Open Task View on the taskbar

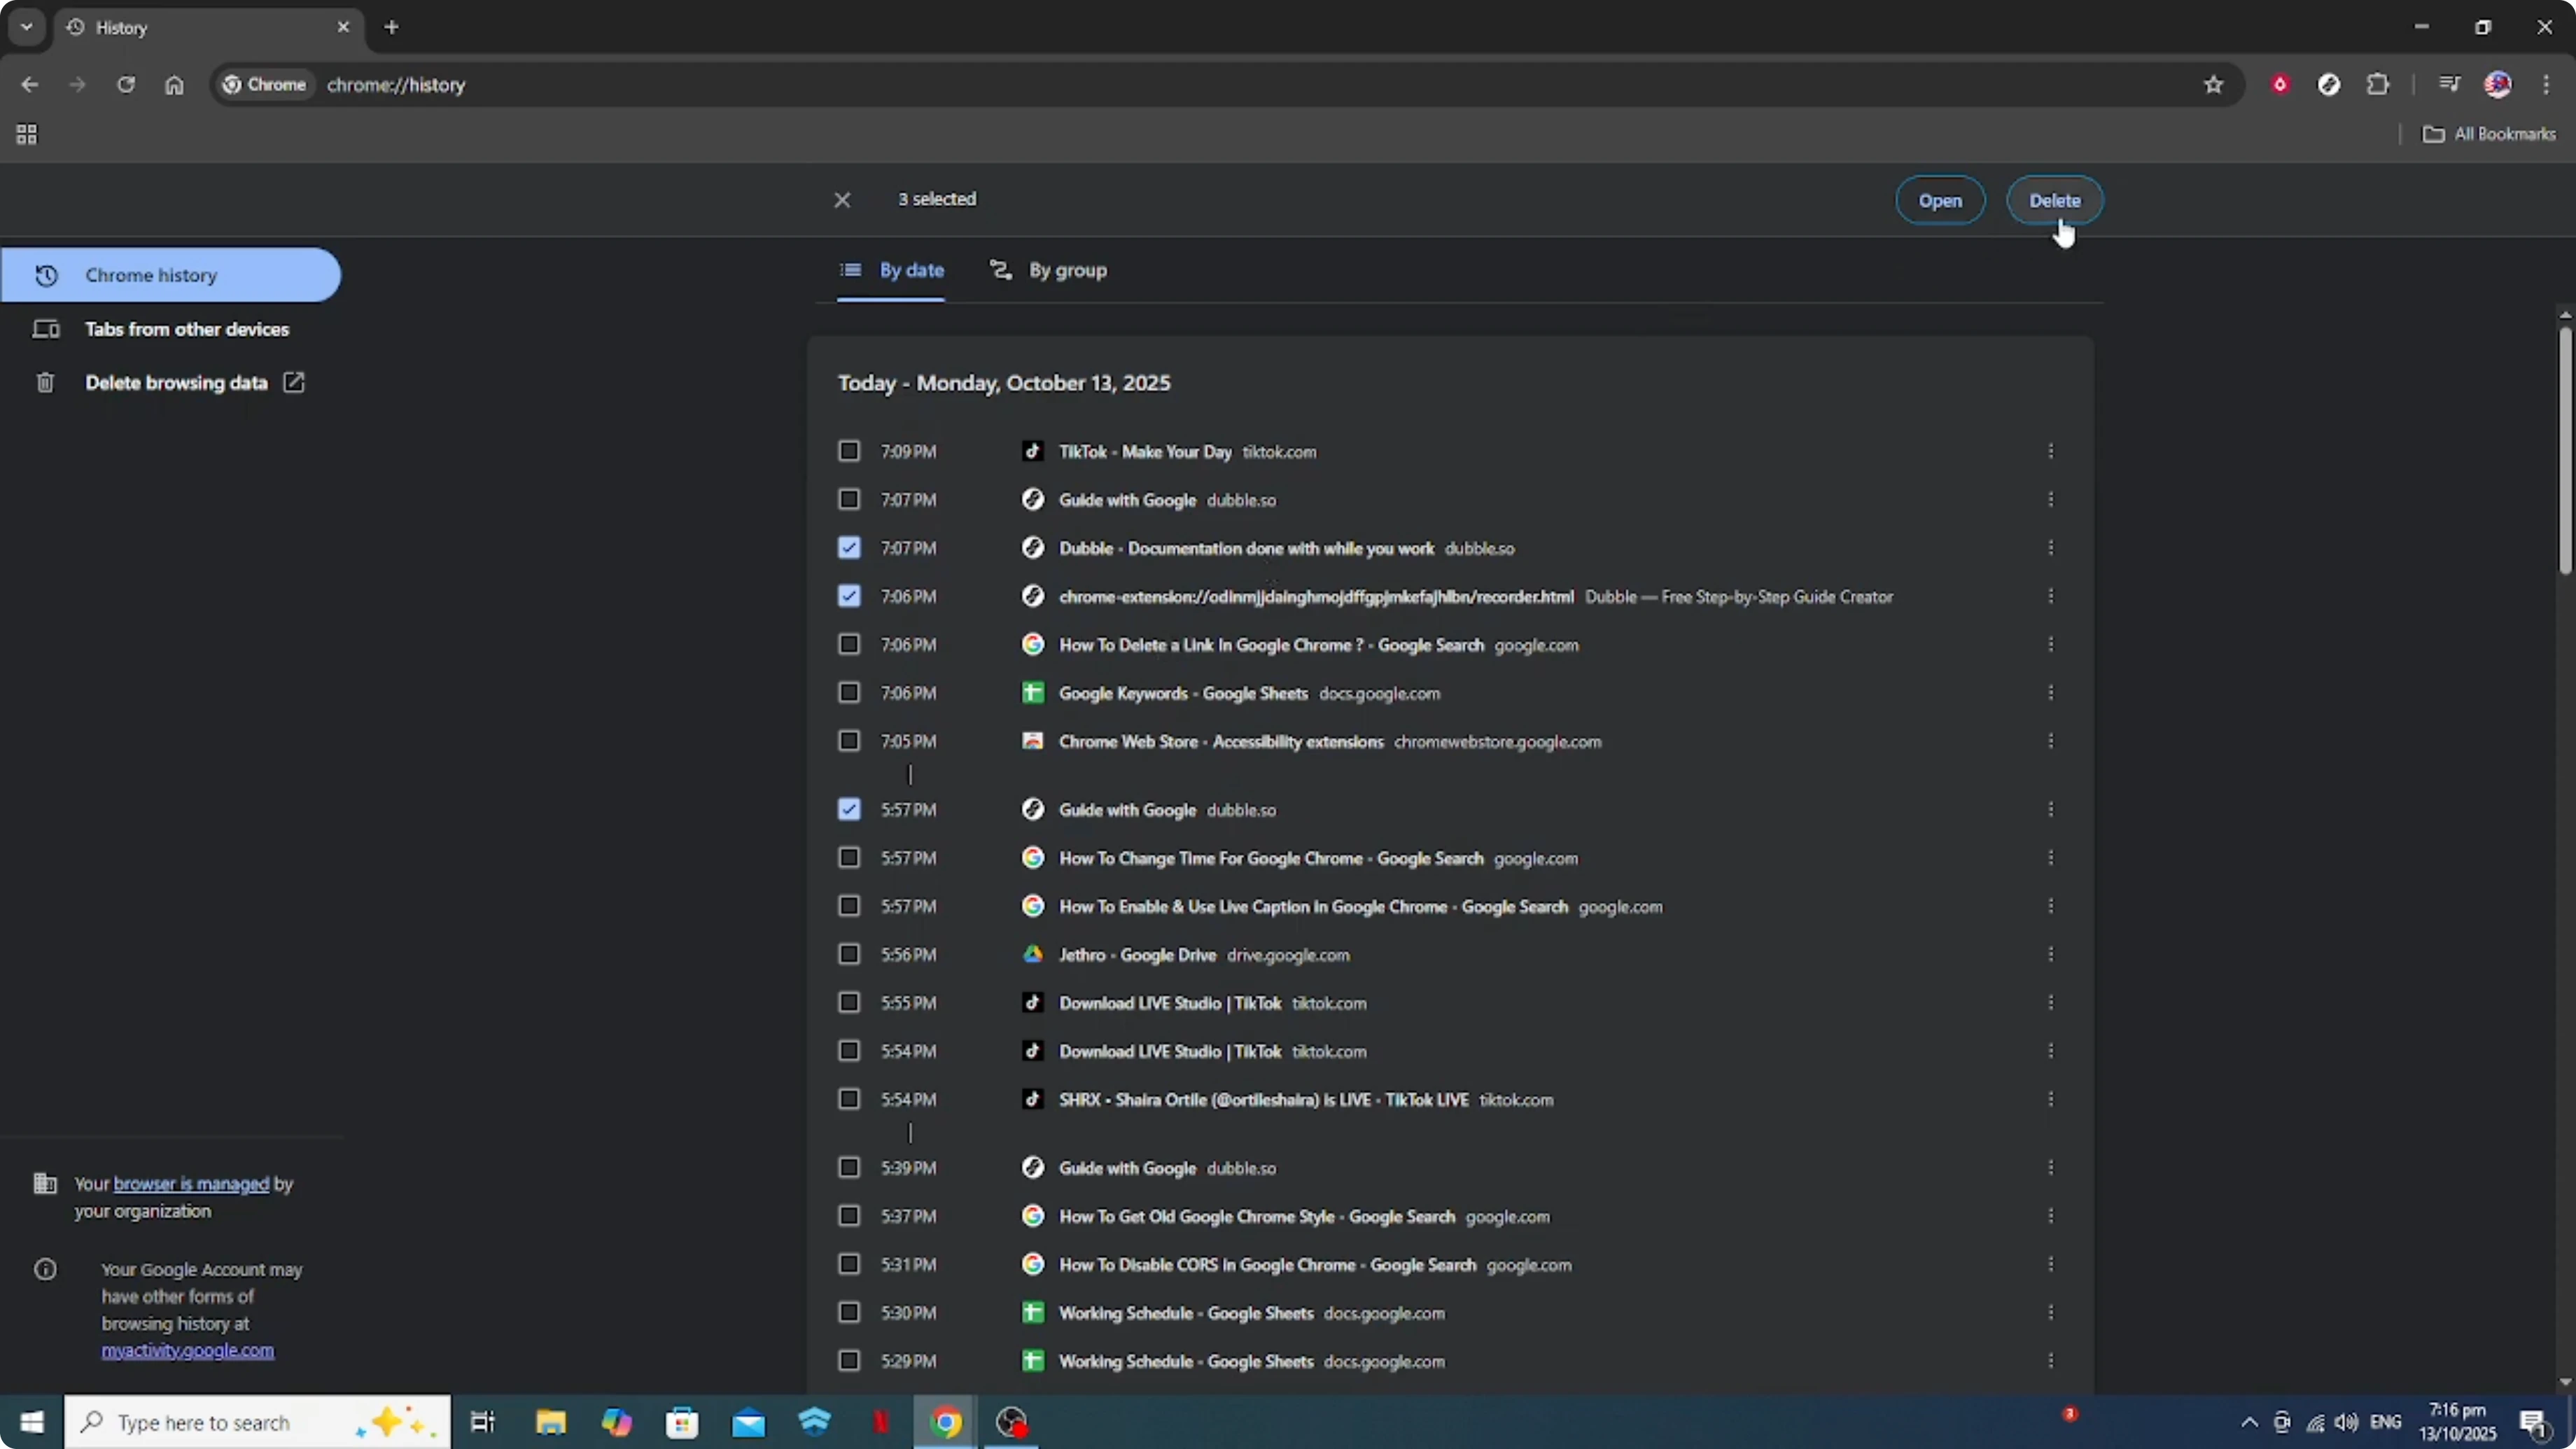click(483, 1422)
